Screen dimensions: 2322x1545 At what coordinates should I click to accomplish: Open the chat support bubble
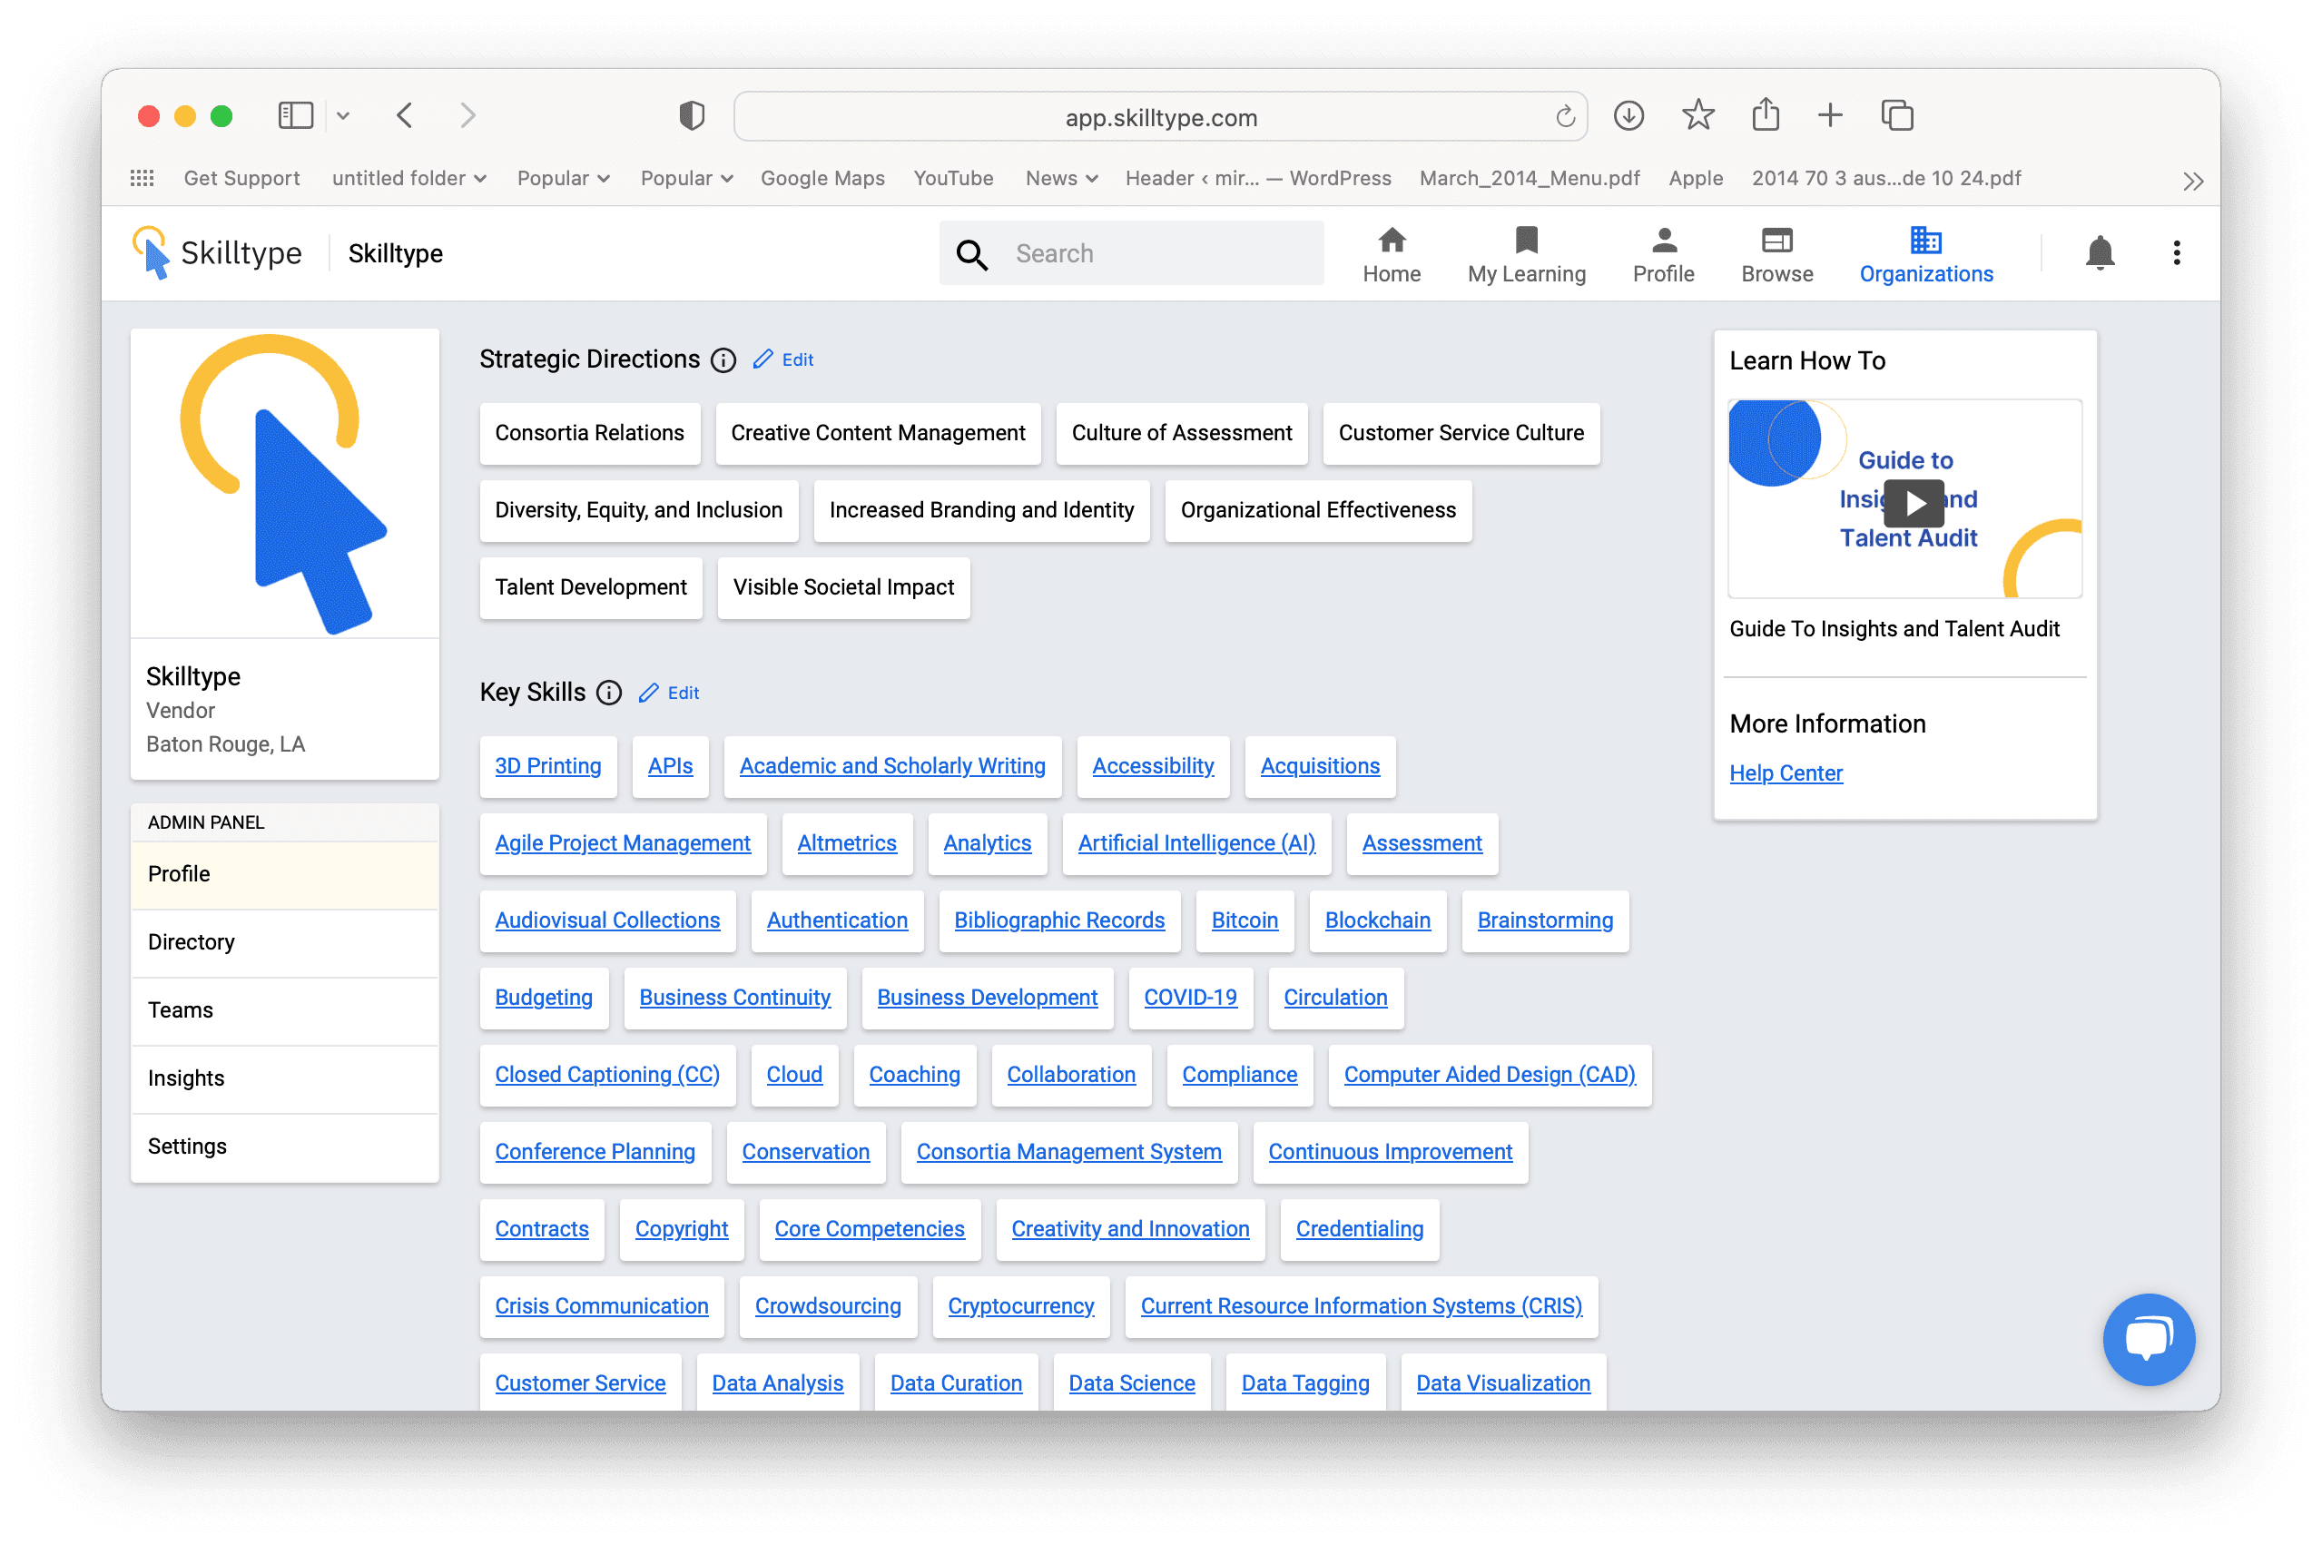[x=2148, y=1339]
